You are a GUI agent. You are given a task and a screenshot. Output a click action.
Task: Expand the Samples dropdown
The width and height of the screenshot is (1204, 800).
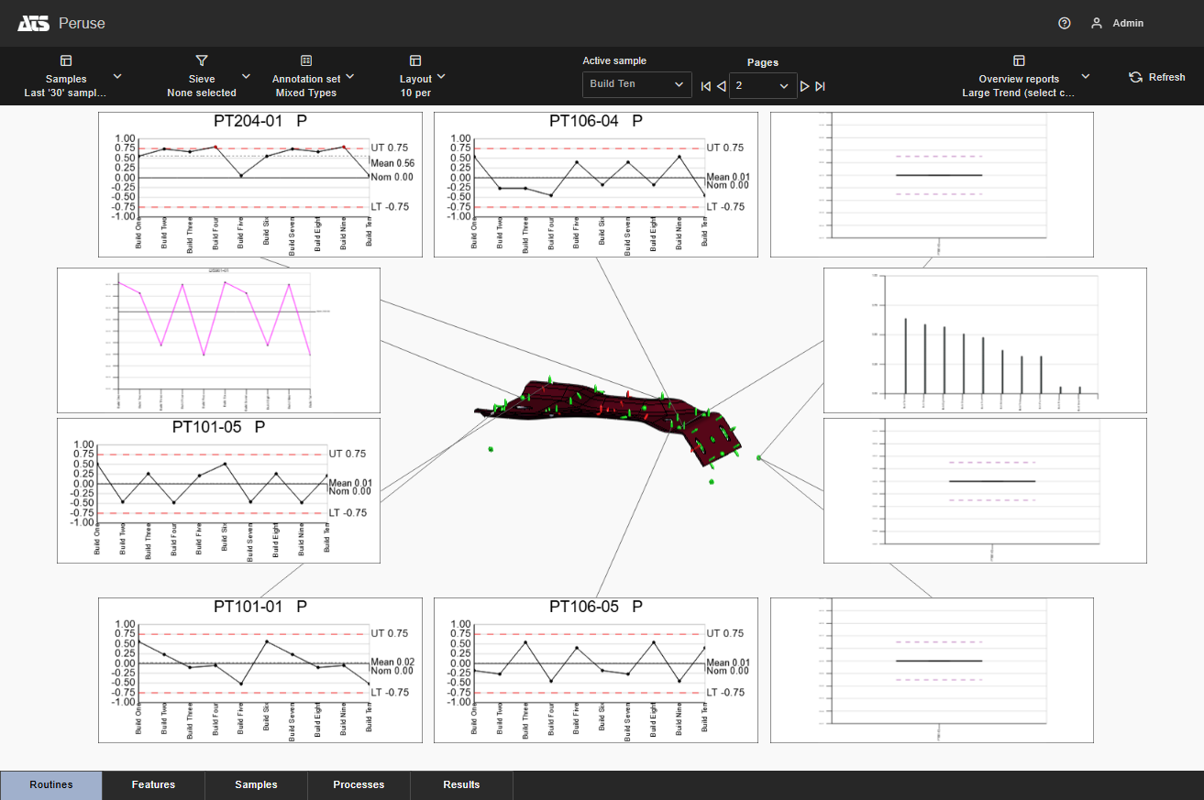[x=116, y=77]
